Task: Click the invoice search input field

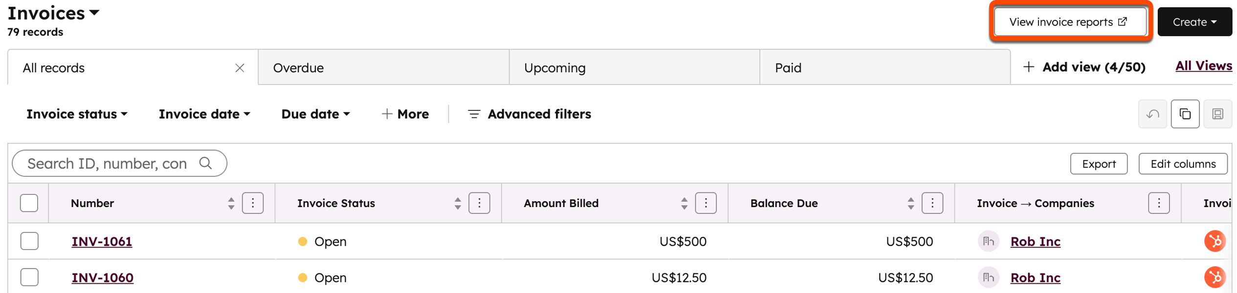Action: [x=108, y=164]
